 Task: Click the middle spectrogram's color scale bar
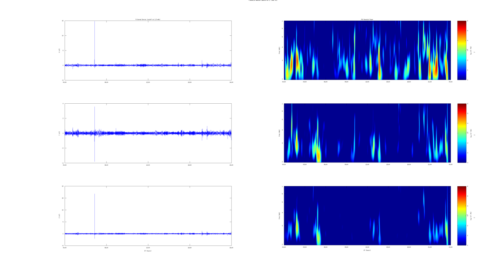(x=462, y=133)
